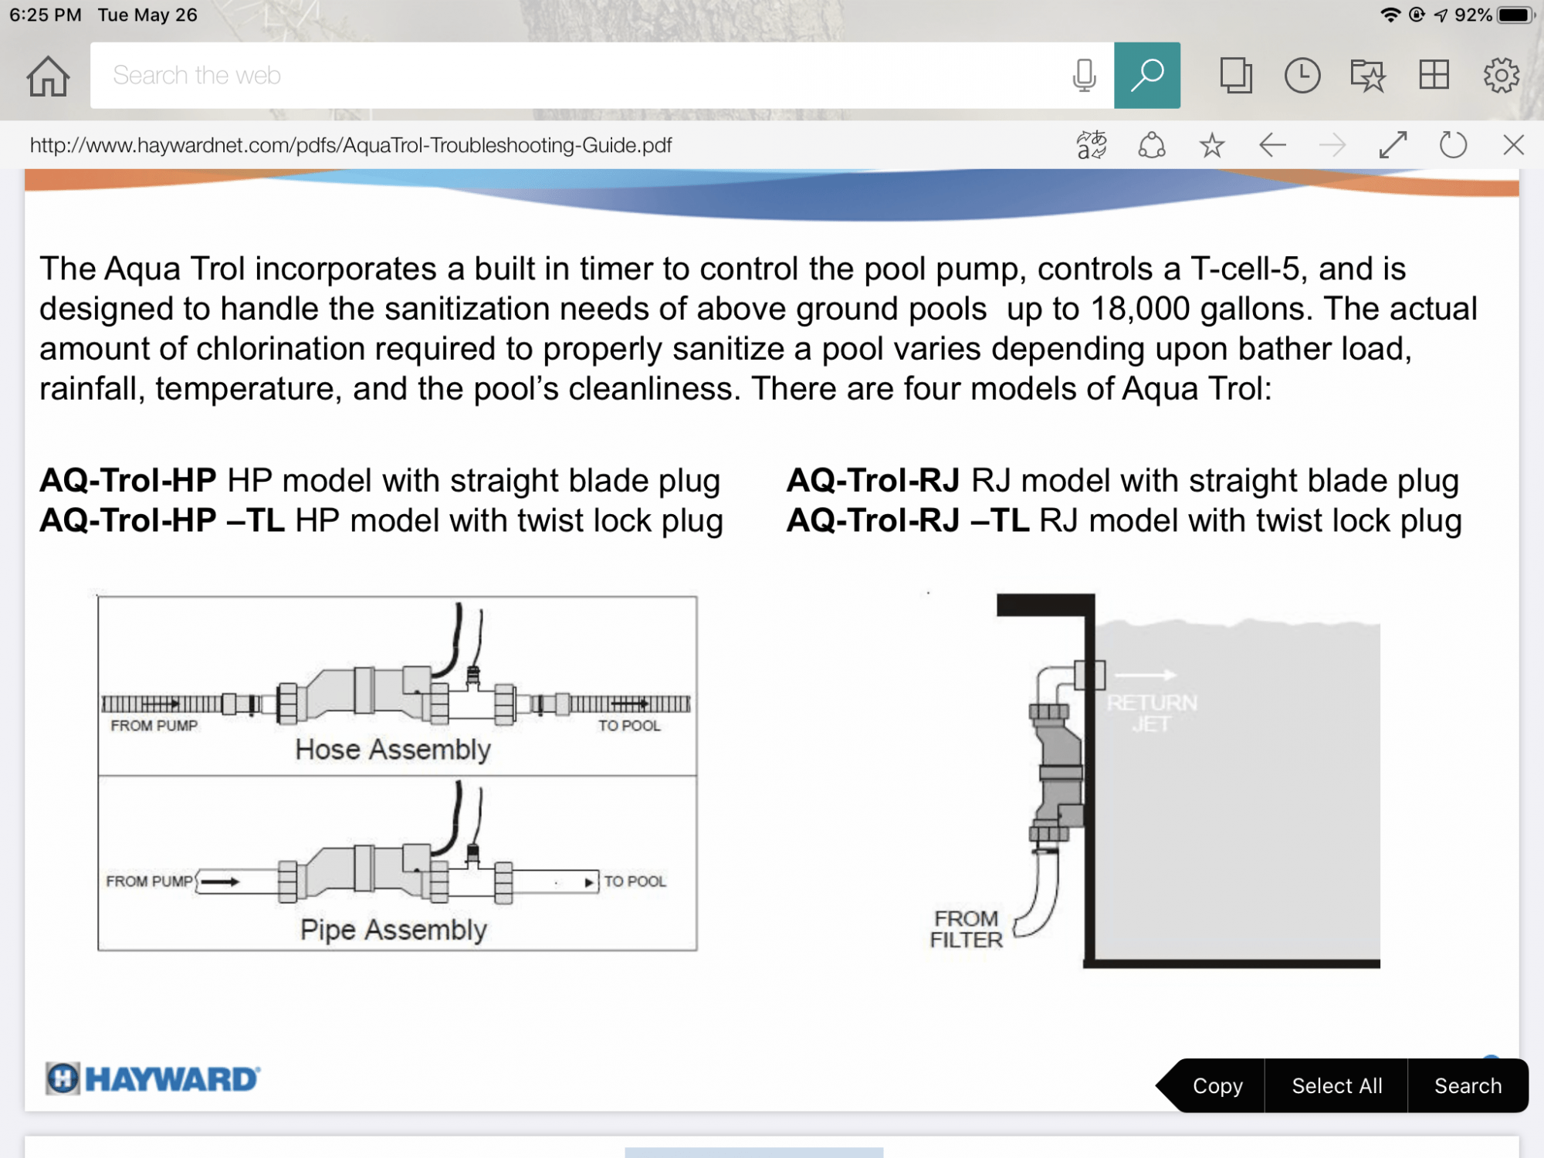This screenshot has height=1158, width=1544.
Task: Open the tabs overview icon
Action: 1236,76
